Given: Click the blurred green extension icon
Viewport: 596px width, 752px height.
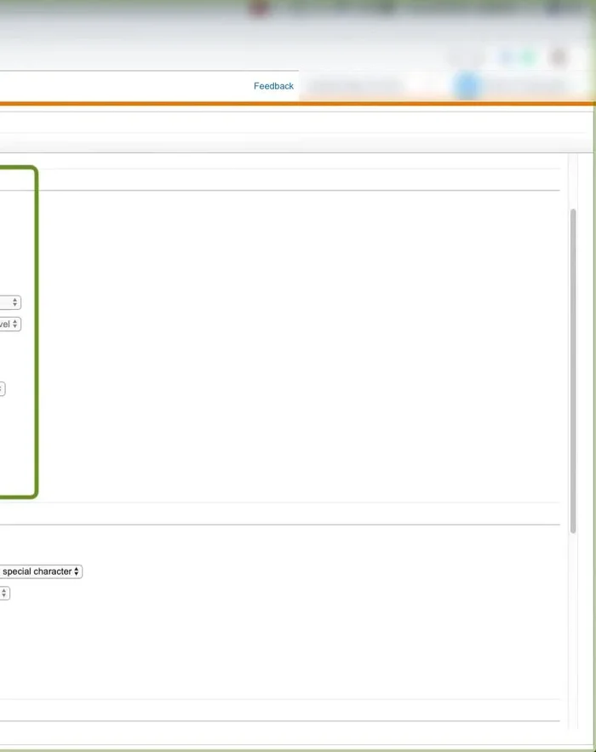Looking at the screenshot, I should (529, 58).
